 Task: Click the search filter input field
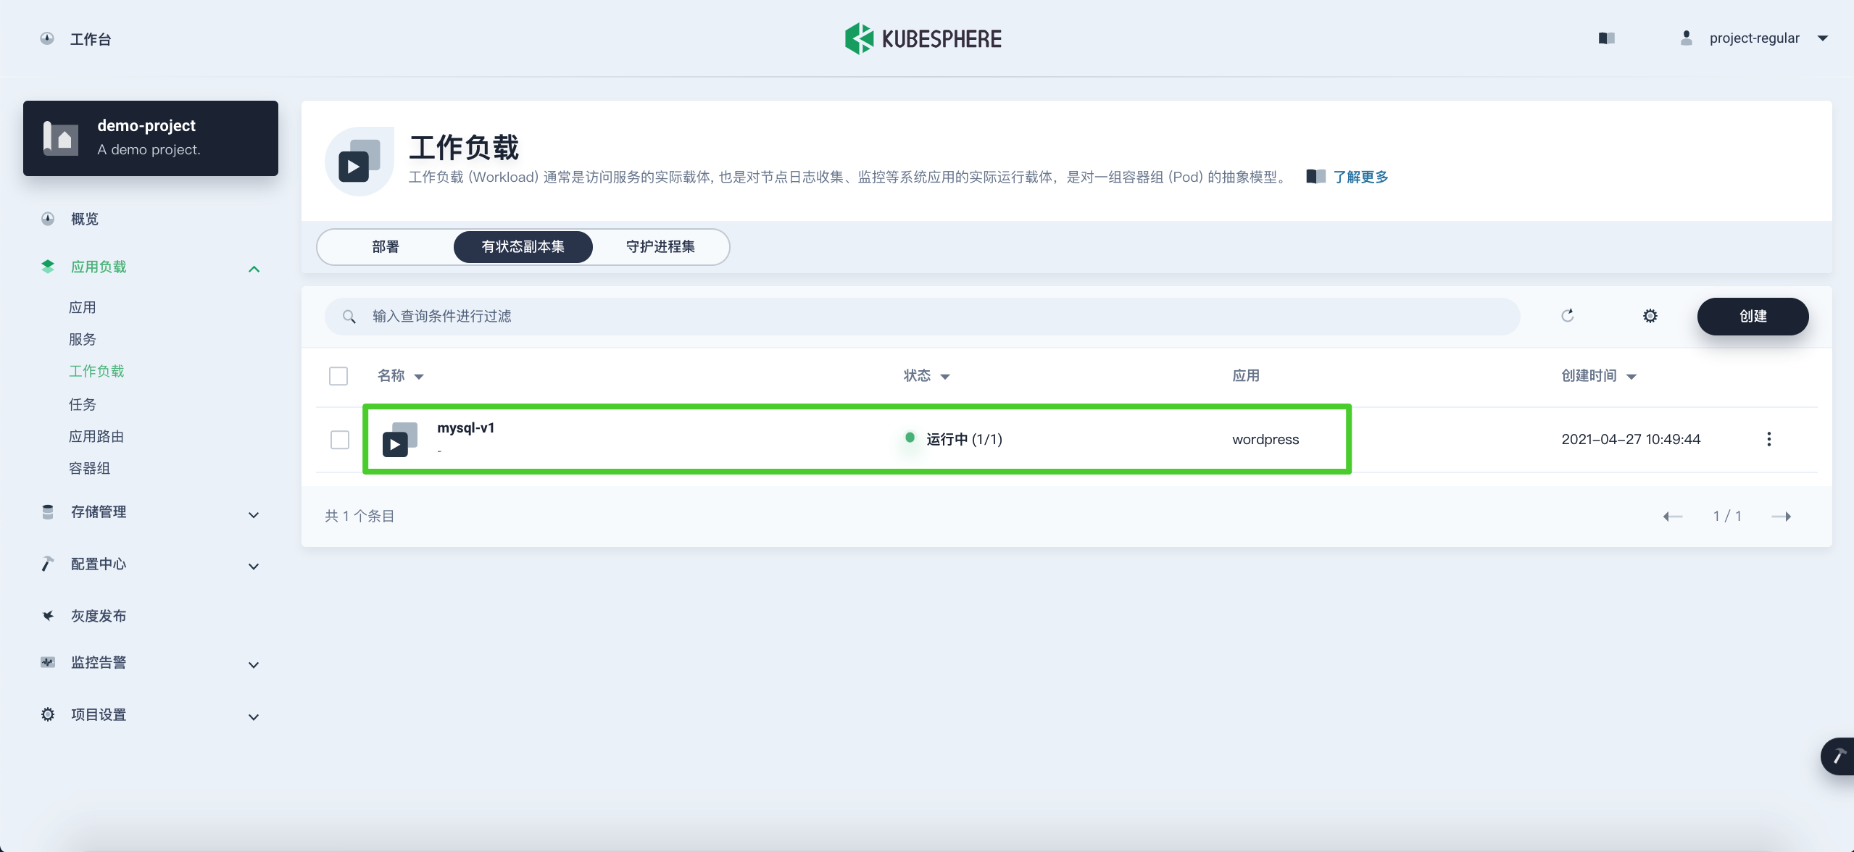(920, 317)
